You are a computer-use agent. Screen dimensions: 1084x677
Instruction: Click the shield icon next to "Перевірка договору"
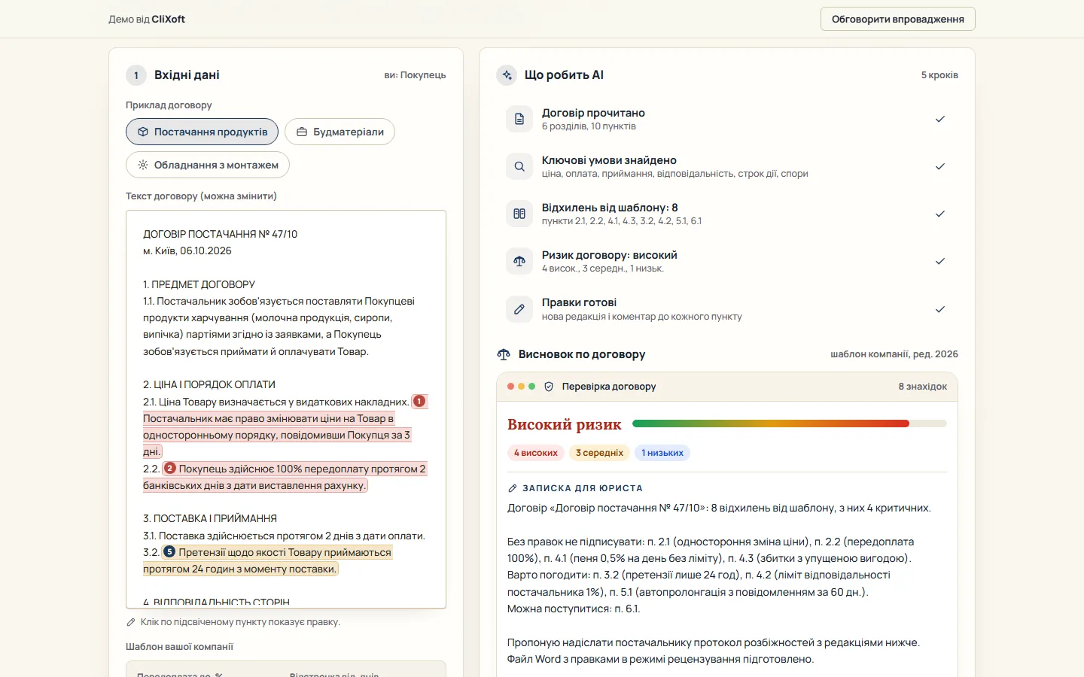coord(549,387)
